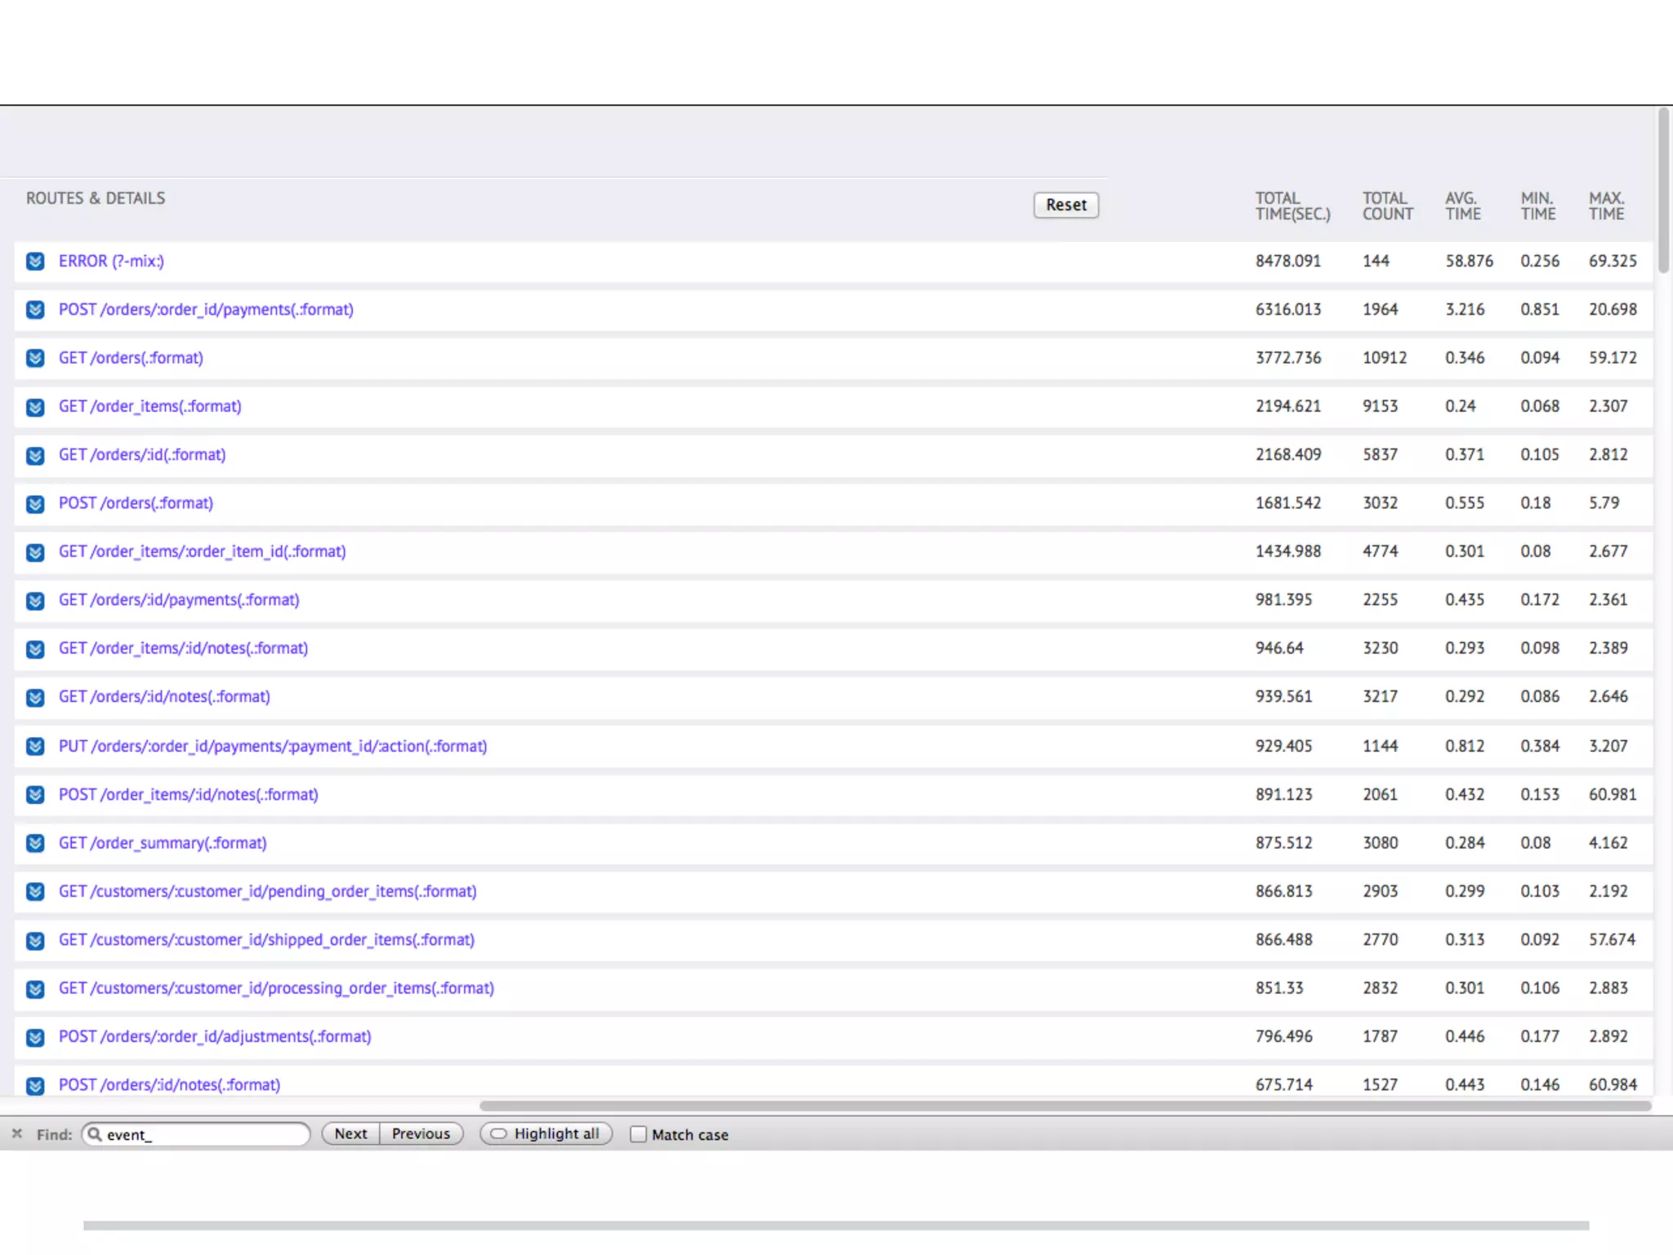
Task: Open POST /orders/:order_id/adjustments(.:format) link
Action: (215, 1036)
